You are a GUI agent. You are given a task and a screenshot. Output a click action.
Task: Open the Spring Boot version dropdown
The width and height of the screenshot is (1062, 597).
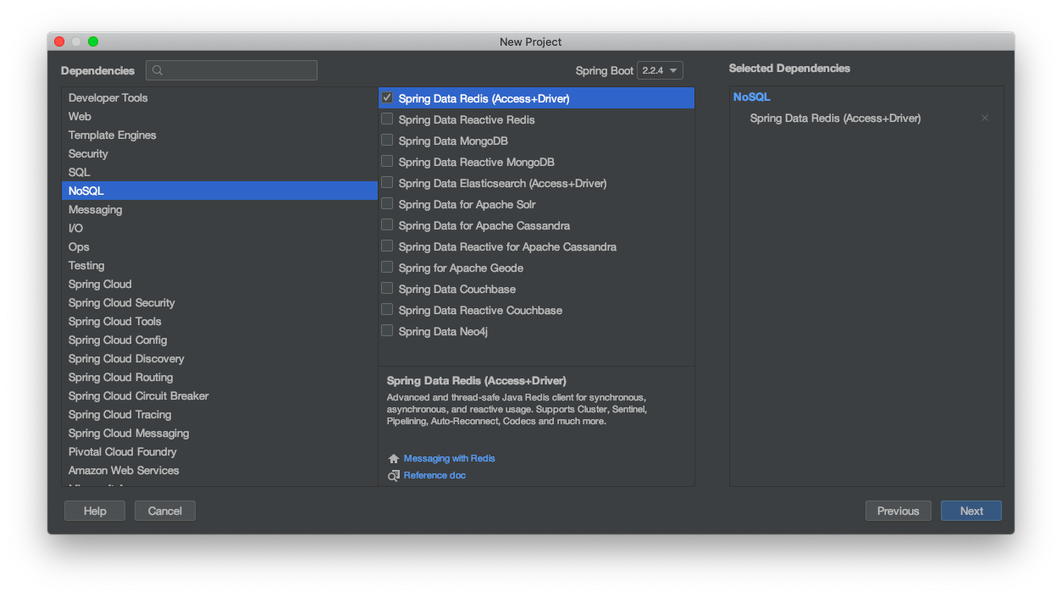(660, 70)
